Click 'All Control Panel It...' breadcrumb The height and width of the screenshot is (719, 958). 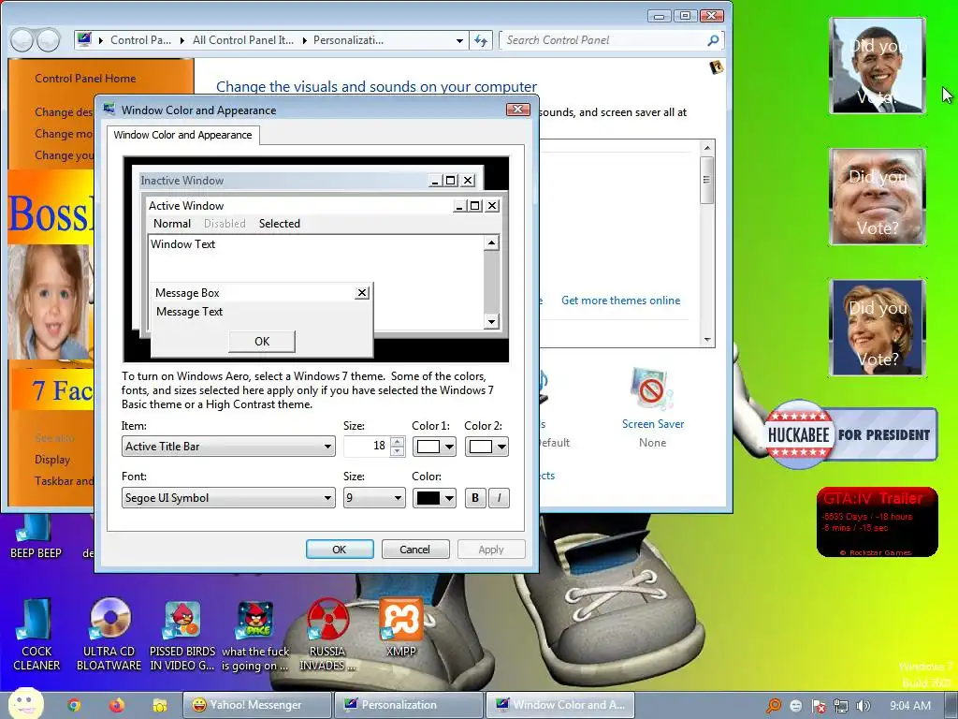coord(243,40)
